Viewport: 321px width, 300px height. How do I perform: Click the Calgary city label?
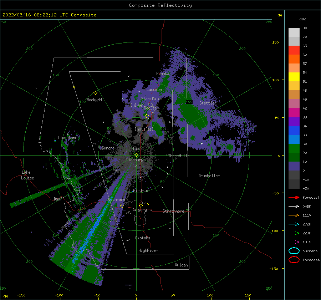click(x=139, y=210)
